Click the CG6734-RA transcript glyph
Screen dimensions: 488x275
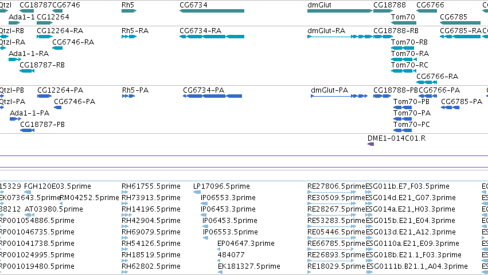[x=212, y=37]
